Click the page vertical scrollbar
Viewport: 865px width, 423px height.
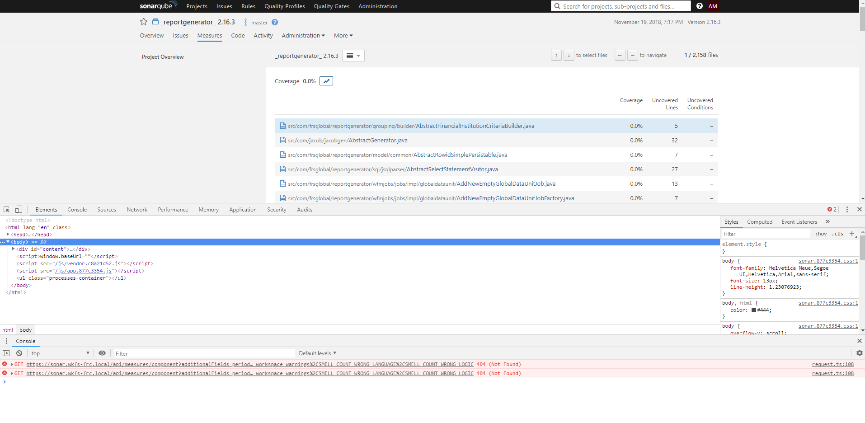862,18
